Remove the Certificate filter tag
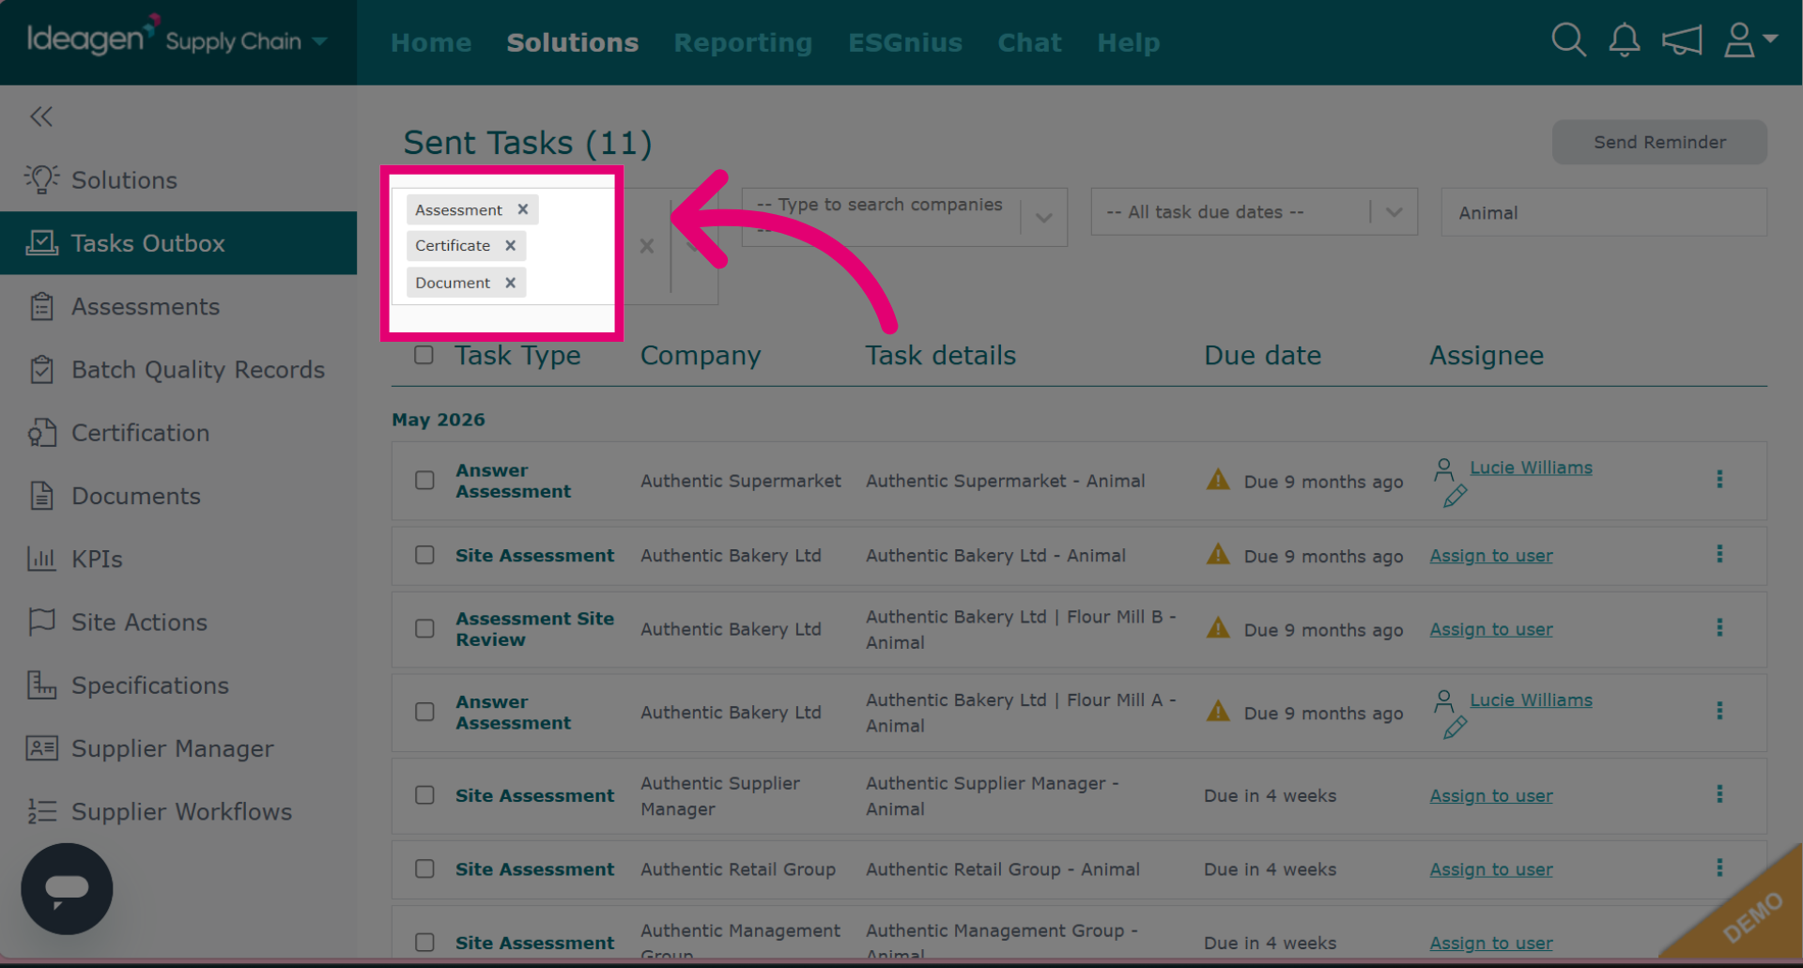This screenshot has width=1803, height=968. 511,245
